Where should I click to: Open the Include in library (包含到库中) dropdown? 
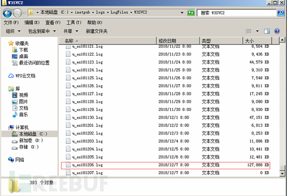click(x=42, y=31)
